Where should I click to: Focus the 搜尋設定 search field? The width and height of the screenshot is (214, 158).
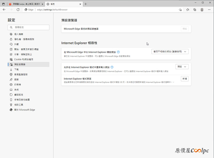pyautogui.click(x=29, y=27)
